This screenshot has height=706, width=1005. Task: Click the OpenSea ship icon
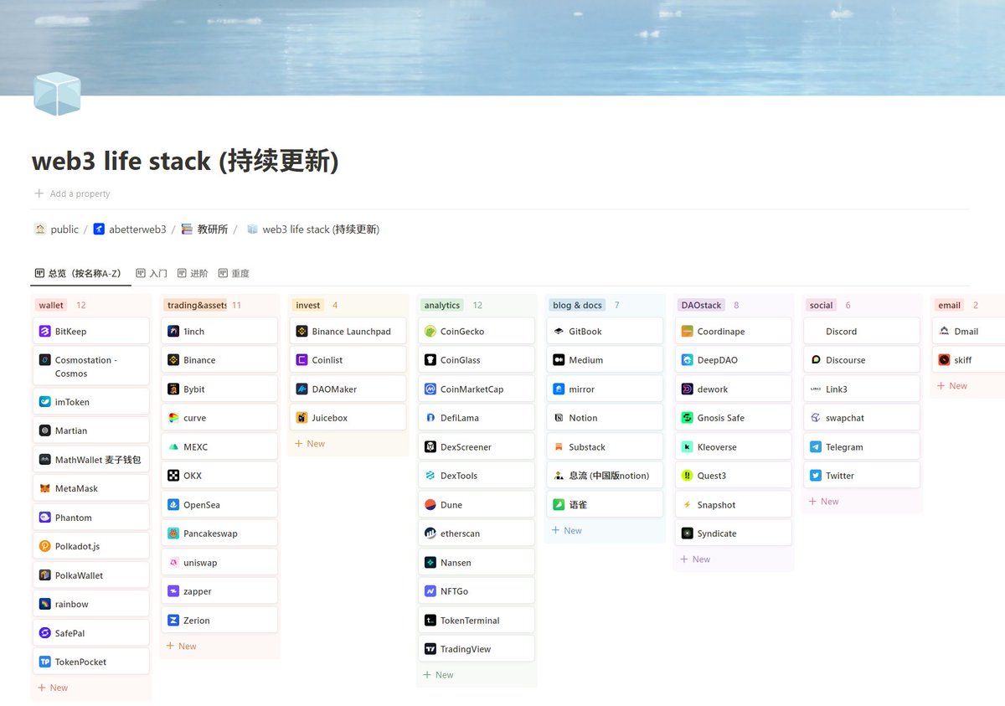click(173, 505)
